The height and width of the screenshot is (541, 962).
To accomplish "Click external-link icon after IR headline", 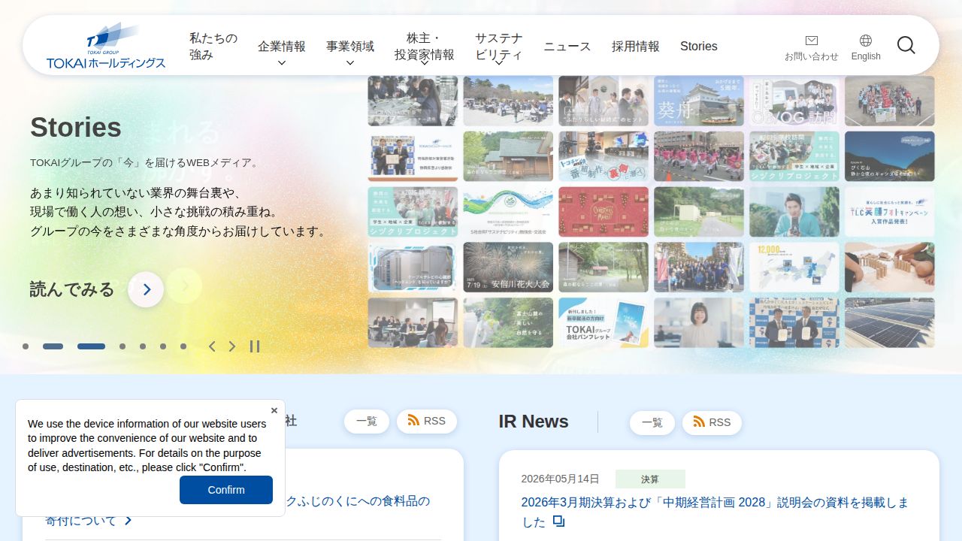I will (558, 521).
